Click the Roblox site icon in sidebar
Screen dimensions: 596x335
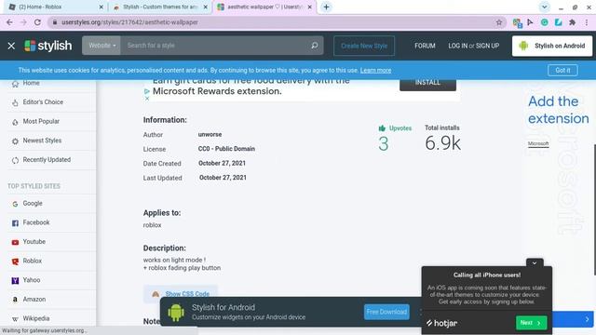[15, 261]
